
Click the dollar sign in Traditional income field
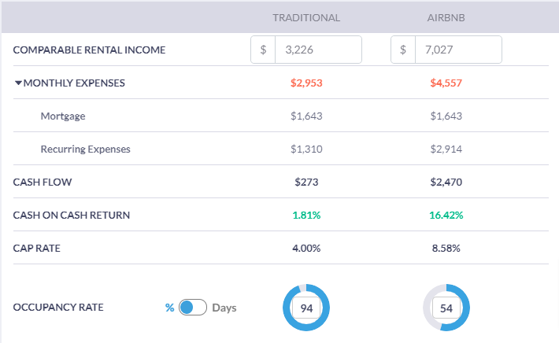tap(263, 50)
